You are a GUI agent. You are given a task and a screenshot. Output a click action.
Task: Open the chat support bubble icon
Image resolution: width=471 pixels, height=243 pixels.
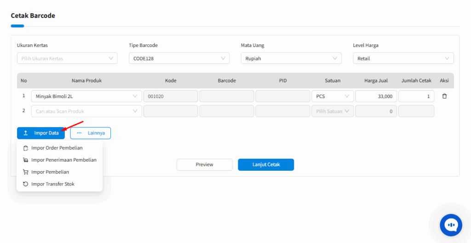(454, 226)
